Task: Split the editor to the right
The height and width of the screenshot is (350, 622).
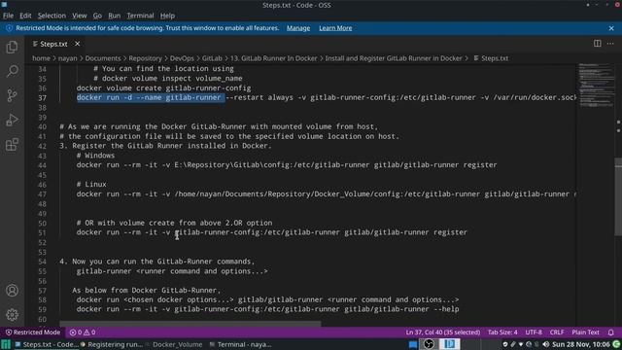Action: point(597,44)
